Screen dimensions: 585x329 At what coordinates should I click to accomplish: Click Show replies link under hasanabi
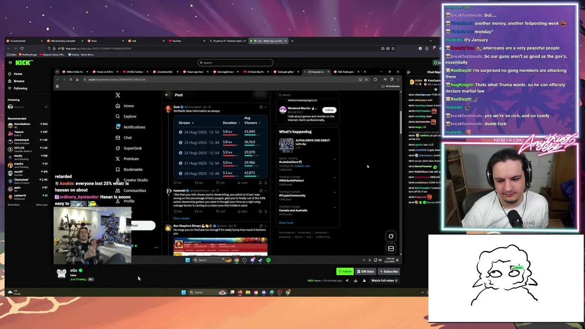(x=181, y=218)
